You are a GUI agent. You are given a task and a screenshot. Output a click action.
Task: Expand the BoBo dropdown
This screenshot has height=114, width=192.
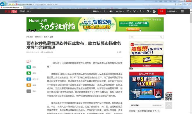click(x=120, y=11)
